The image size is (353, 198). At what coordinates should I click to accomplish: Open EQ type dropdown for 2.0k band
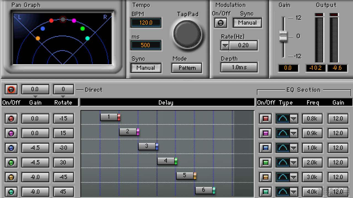pyautogui.click(x=293, y=163)
